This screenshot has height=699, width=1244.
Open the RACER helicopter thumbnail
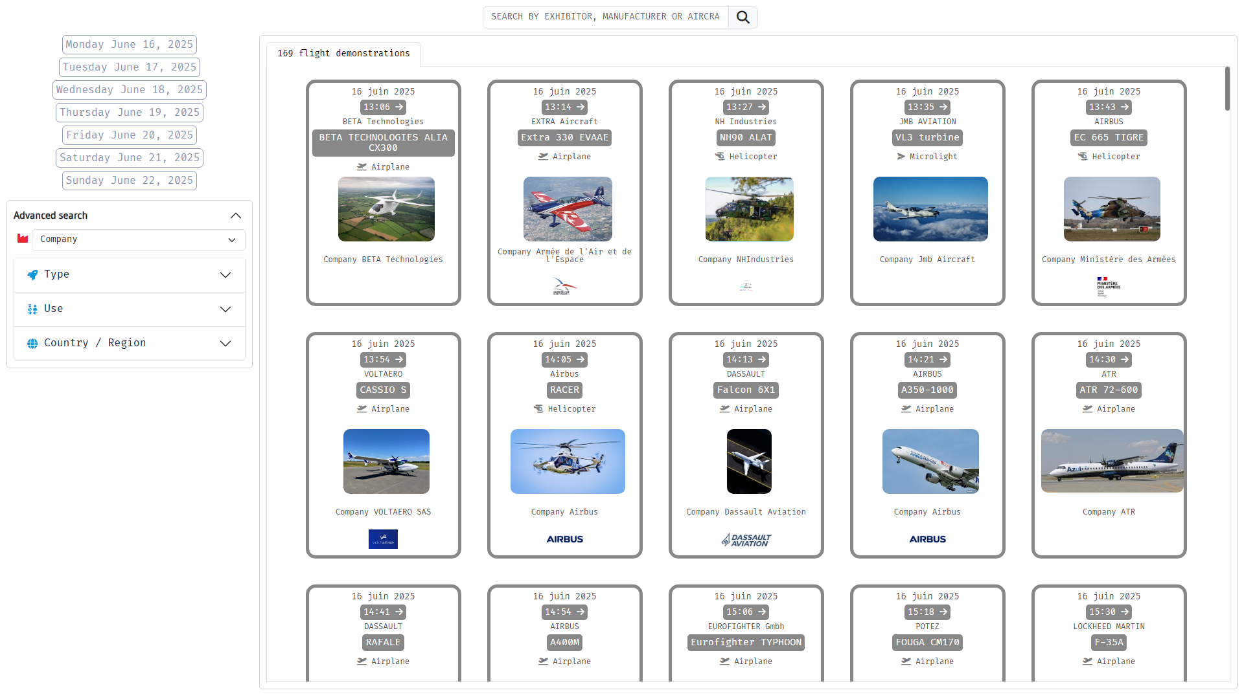[568, 461]
